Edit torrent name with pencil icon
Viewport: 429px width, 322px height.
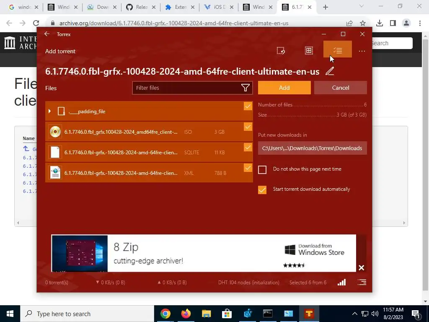[x=330, y=71]
